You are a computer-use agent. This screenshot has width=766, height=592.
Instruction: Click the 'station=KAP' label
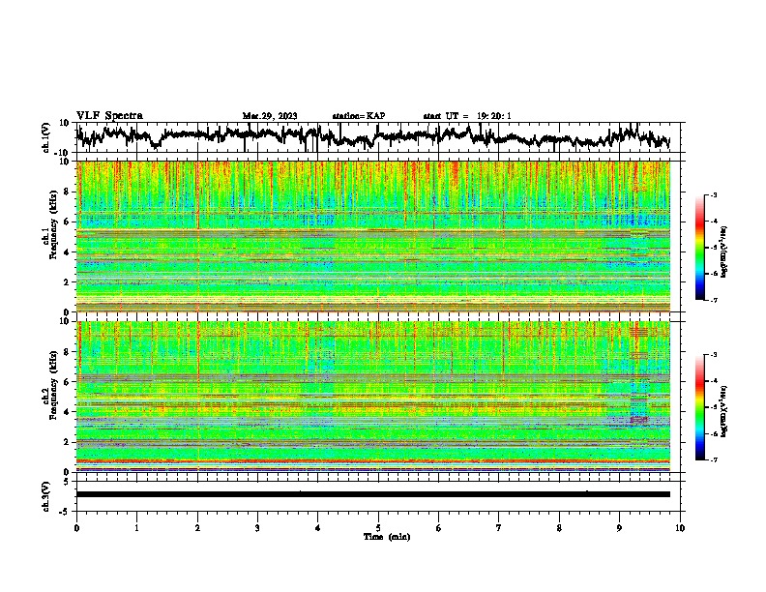359,116
